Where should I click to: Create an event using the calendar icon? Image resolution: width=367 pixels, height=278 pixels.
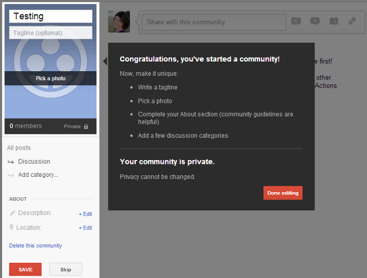pyautogui.click(x=334, y=21)
